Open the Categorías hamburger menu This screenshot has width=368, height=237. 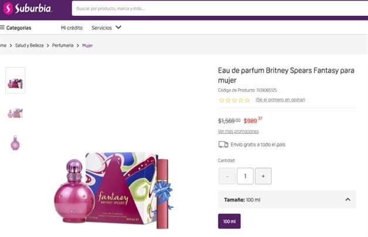click(x=16, y=28)
